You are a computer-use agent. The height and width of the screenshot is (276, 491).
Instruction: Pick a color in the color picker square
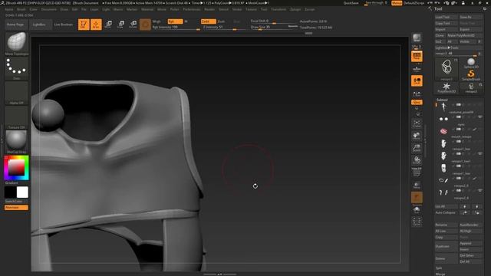(16, 167)
